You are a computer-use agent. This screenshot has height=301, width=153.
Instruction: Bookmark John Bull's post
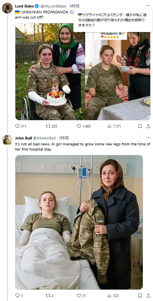tap(140, 295)
